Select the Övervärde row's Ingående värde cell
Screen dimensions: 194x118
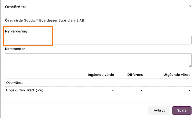coord(113,83)
